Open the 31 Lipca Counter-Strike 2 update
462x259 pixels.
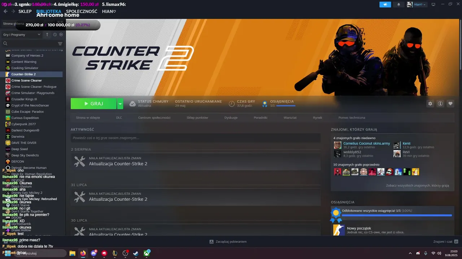(x=196, y=197)
